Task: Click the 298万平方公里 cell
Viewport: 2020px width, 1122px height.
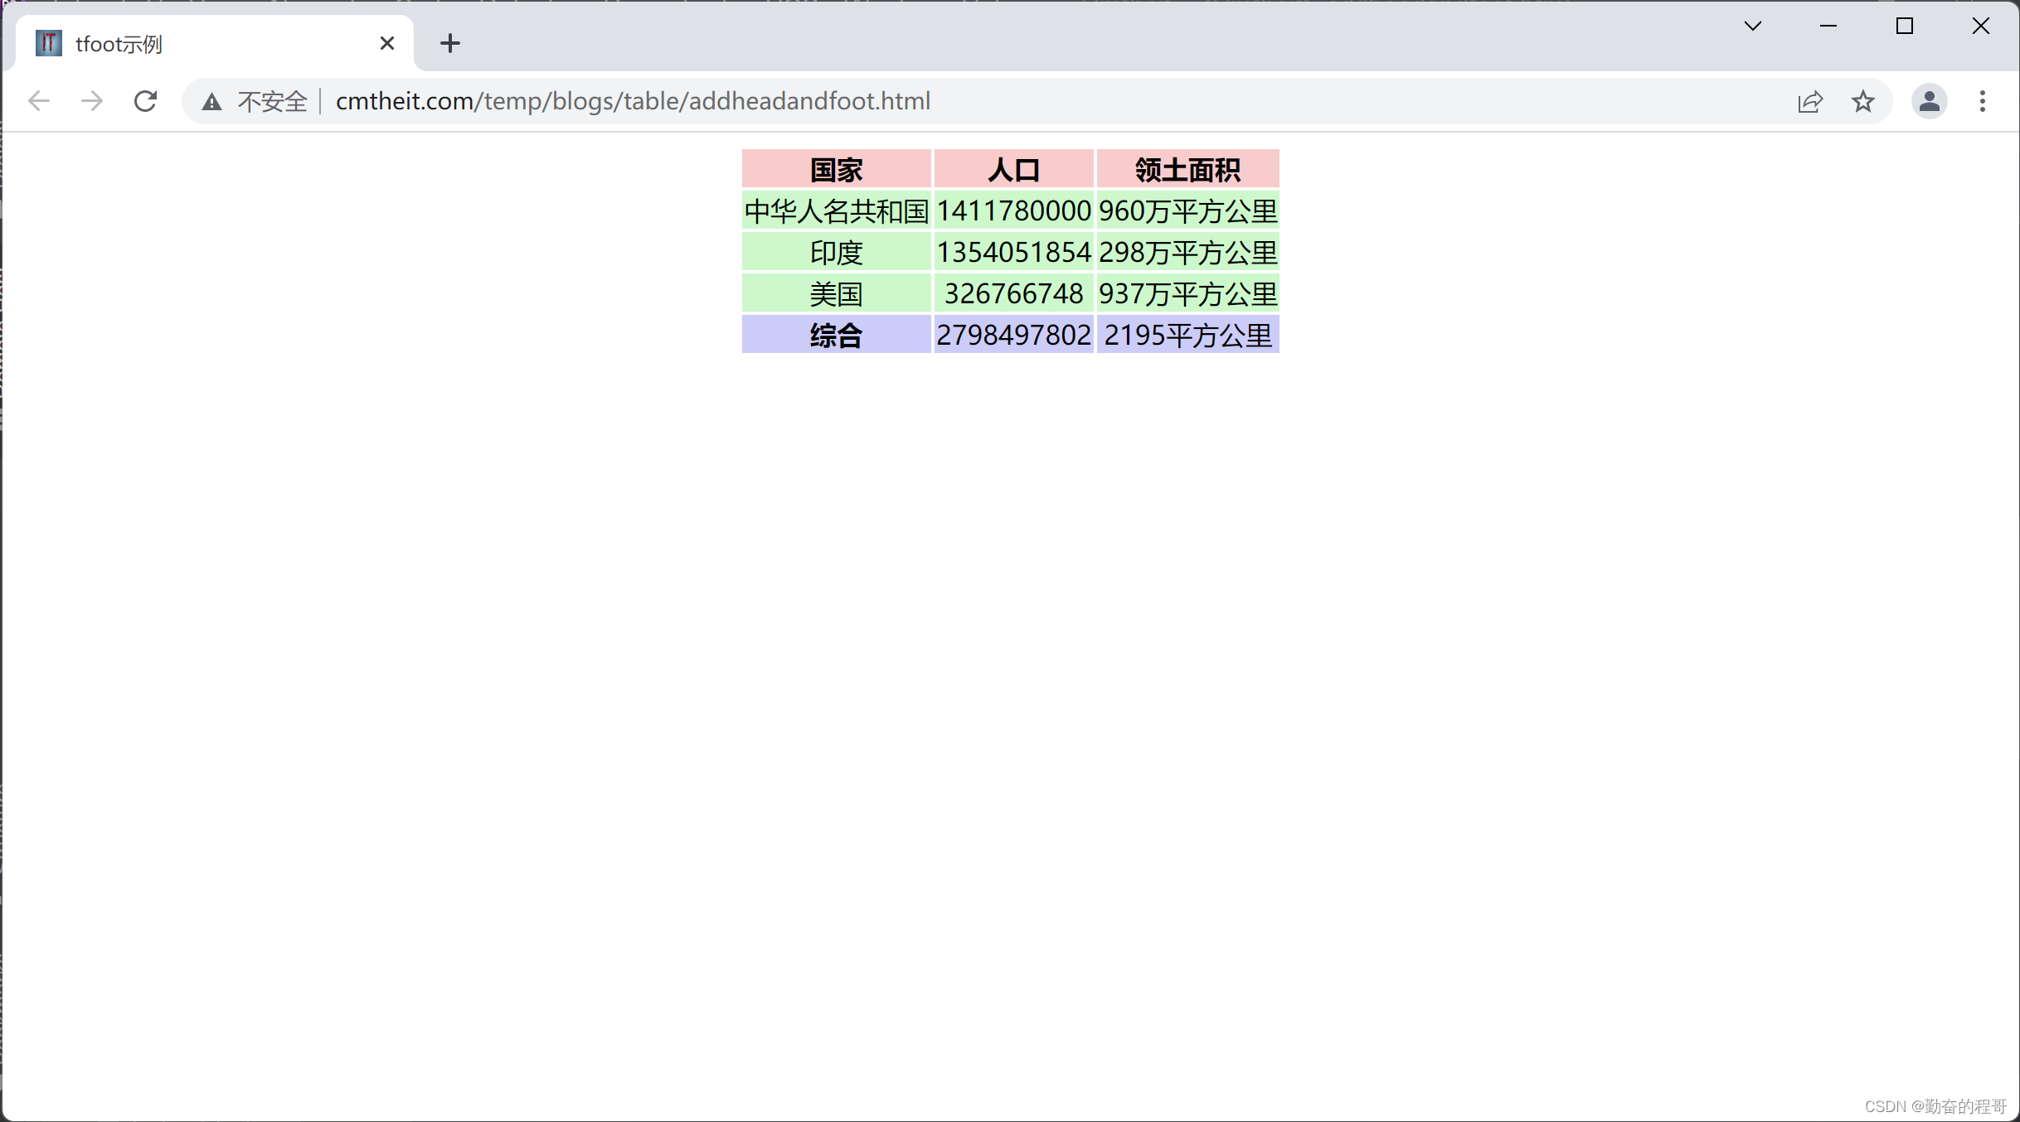Action: click(x=1188, y=252)
